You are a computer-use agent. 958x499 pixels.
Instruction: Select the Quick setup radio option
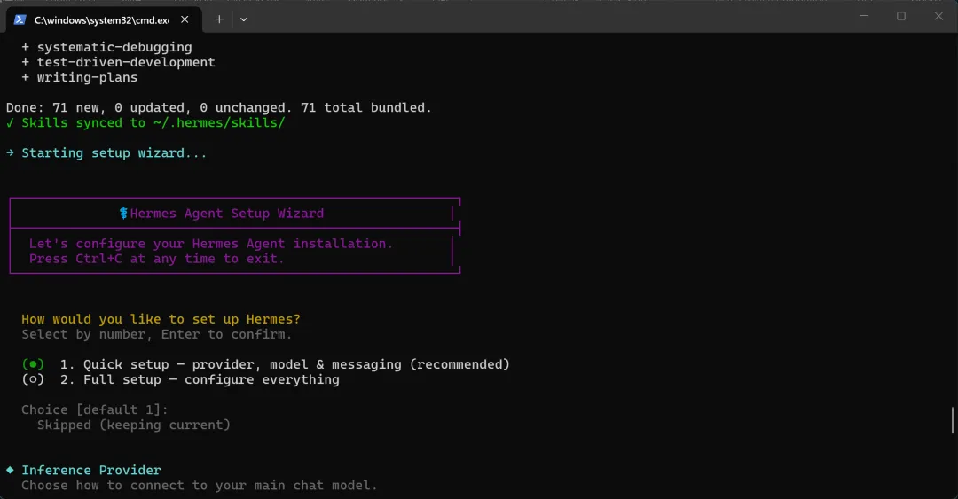coord(33,364)
